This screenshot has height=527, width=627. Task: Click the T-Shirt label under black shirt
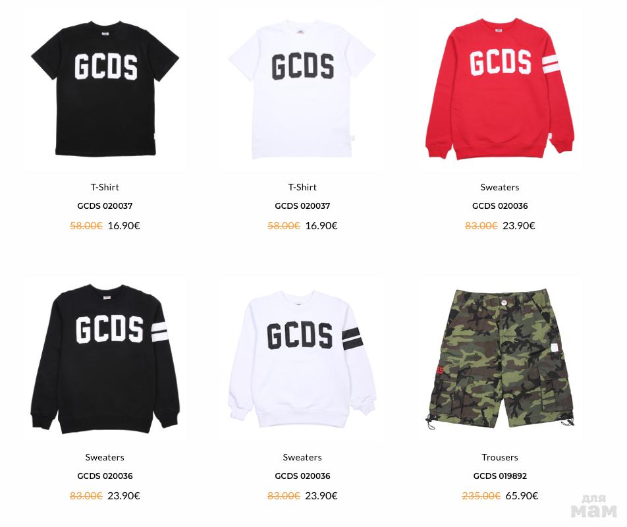[105, 187]
